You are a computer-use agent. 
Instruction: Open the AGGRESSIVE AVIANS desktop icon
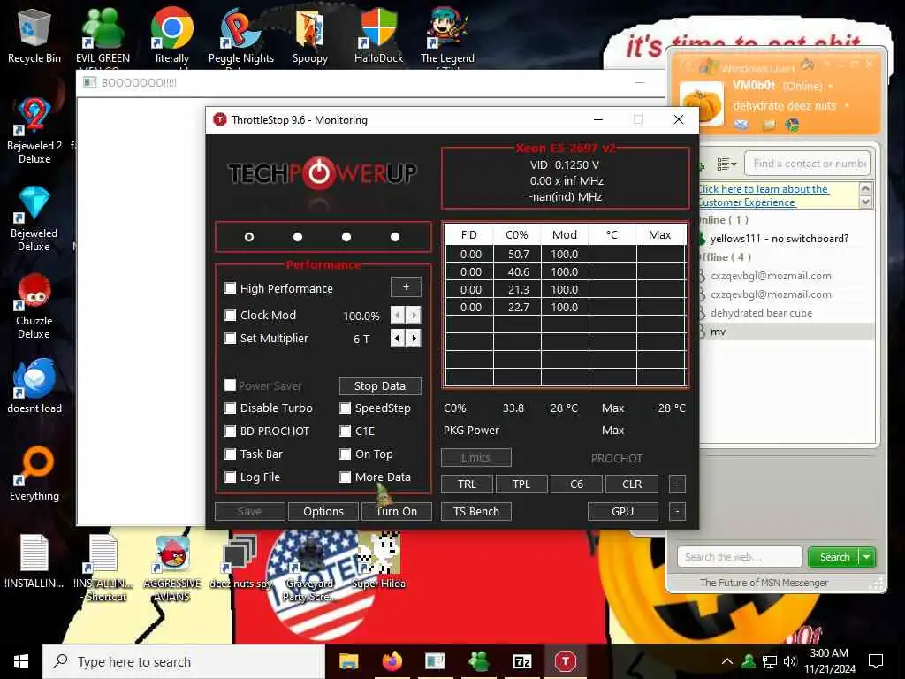(172, 568)
